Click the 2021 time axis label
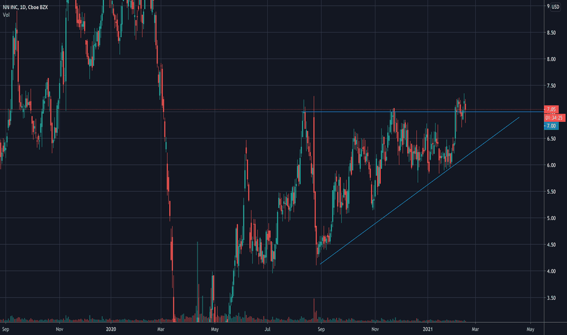This screenshot has height=335, width=567. [x=428, y=329]
